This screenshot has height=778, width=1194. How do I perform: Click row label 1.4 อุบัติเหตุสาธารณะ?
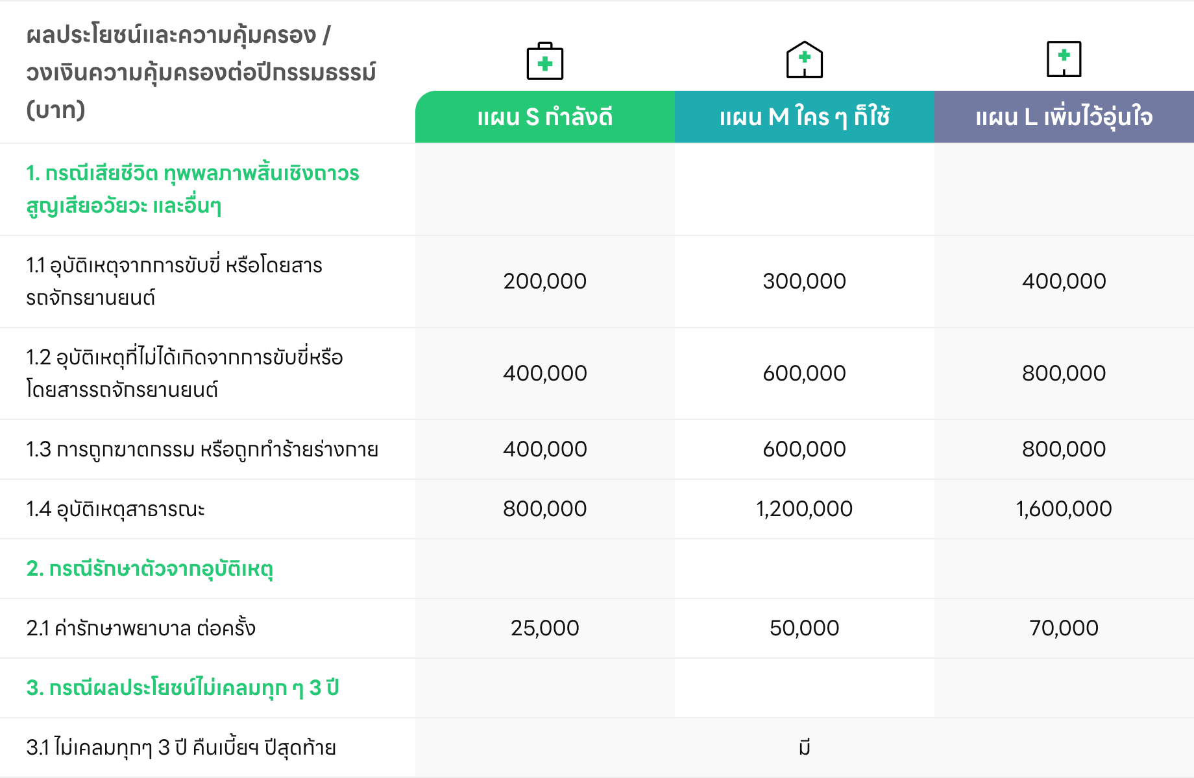coord(116,509)
